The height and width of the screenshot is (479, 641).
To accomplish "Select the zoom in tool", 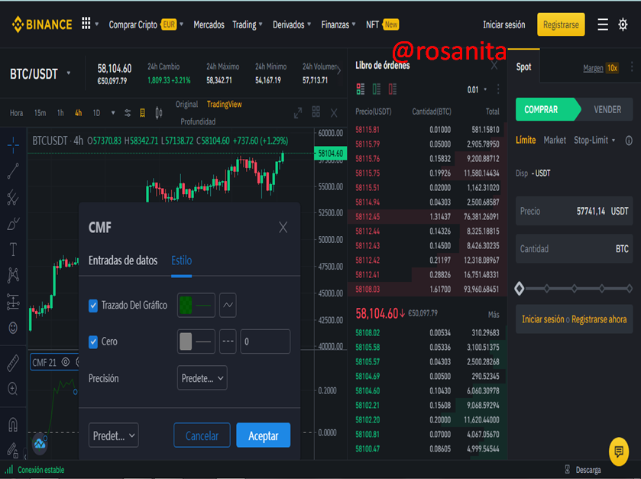I will pos(13,389).
